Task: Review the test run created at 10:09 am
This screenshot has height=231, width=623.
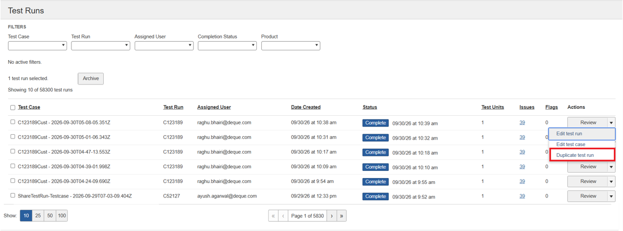Action: point(588,167)
